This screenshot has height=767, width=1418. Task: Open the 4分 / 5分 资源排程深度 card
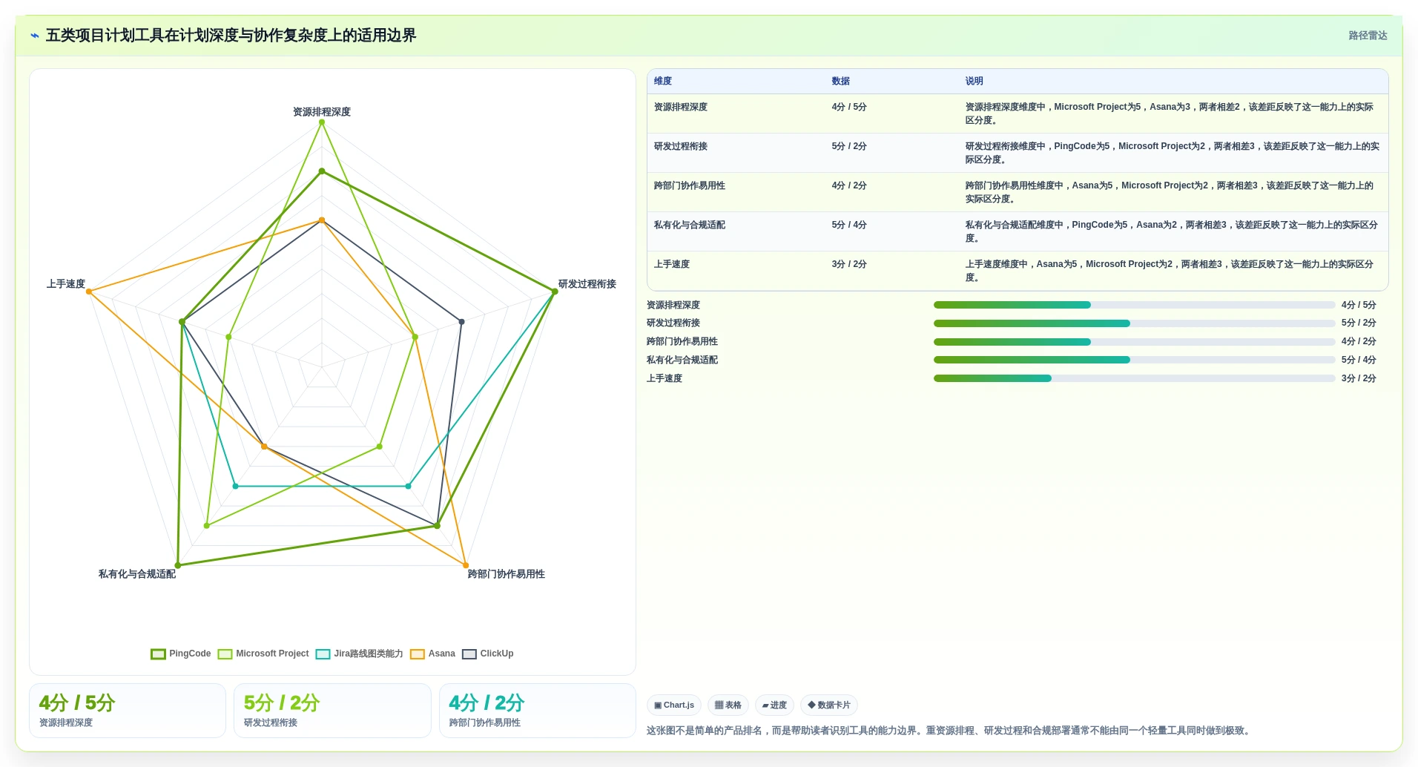point(128,711)
